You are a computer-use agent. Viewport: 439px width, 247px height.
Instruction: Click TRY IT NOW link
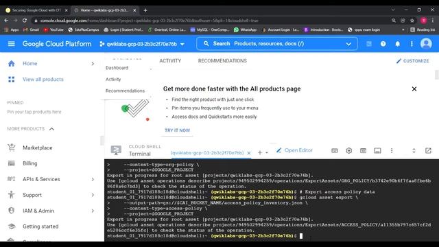[177, 130]
